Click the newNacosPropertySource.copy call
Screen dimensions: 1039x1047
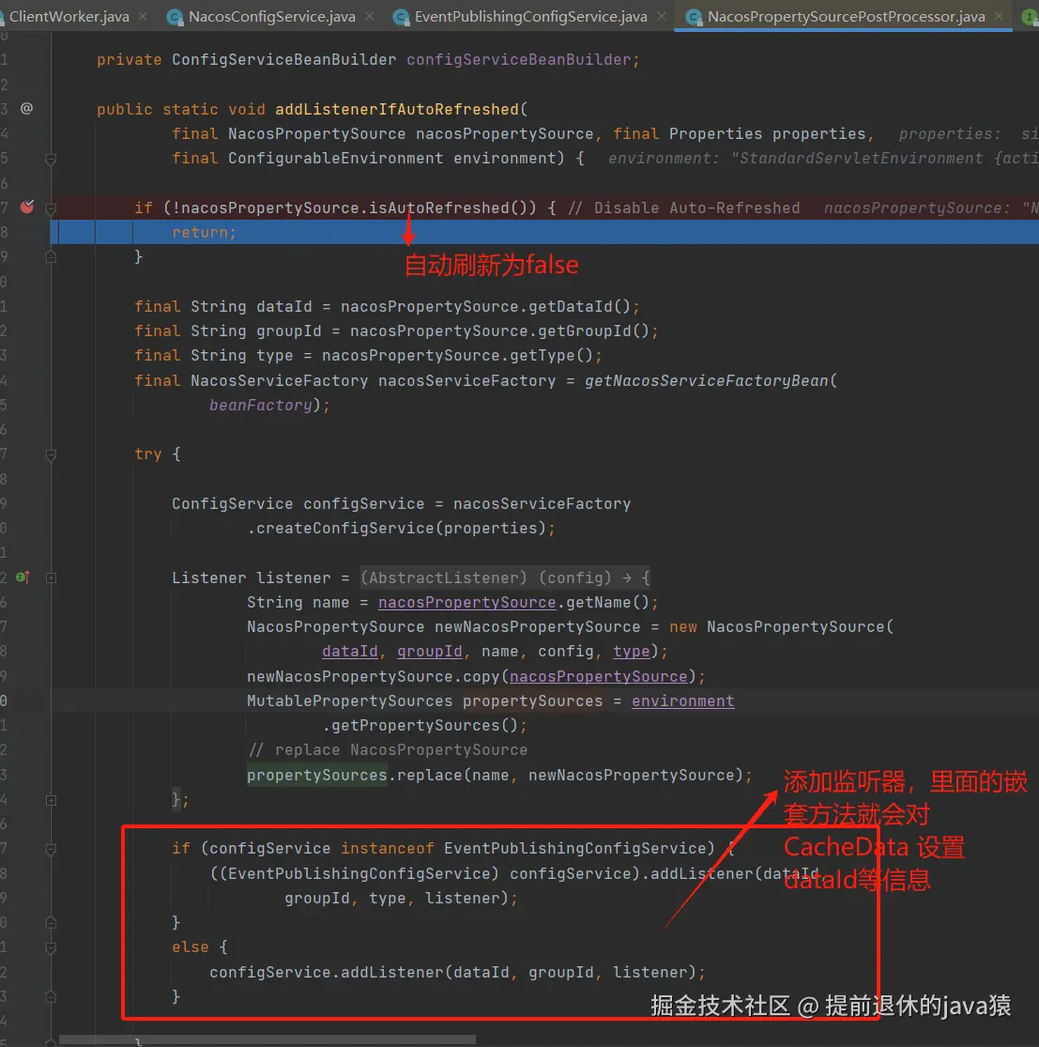tap(373, 676)
